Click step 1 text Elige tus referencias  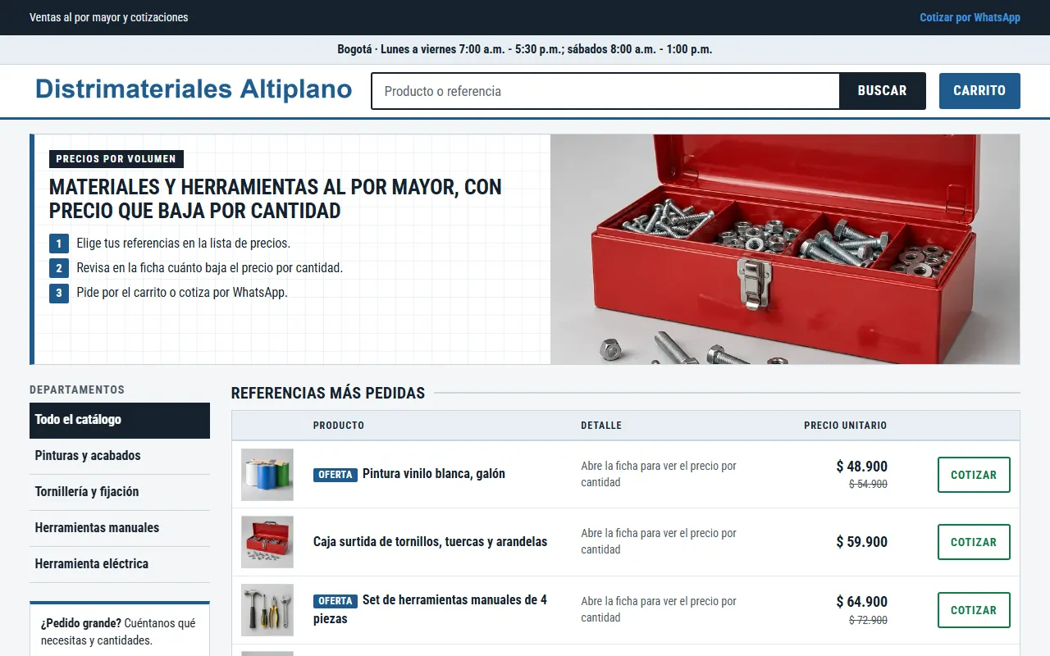point(184,244)
